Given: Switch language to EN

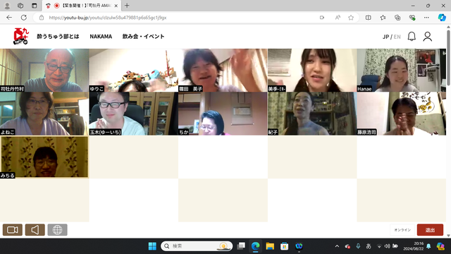Looking at the screenshot, I should tap(397, 37).
